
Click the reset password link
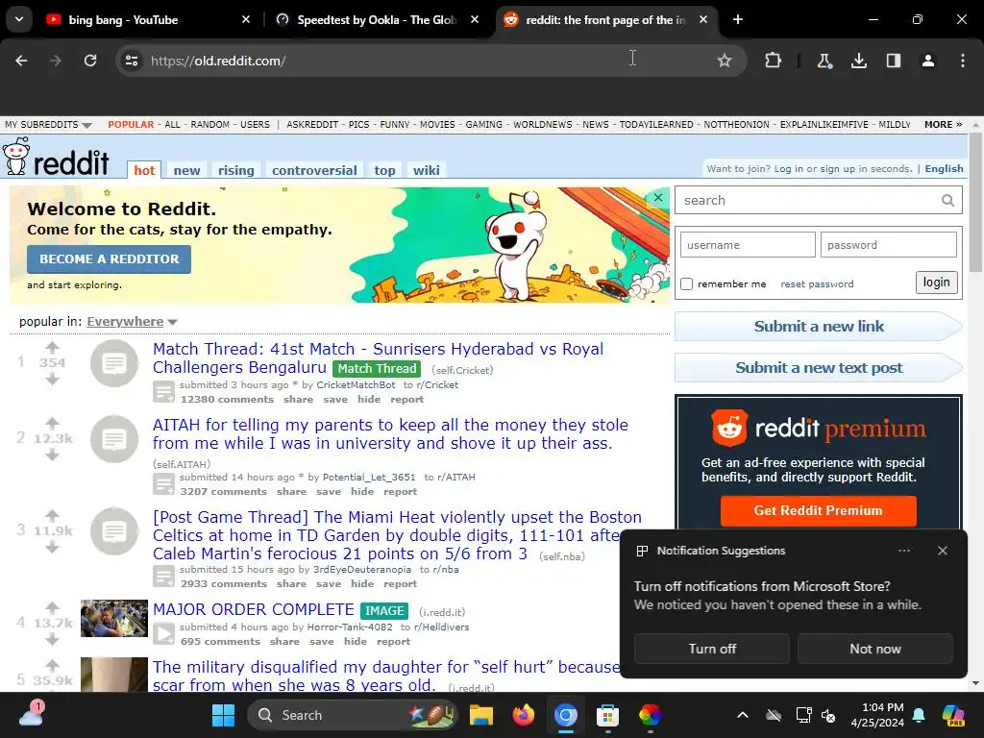817,283
